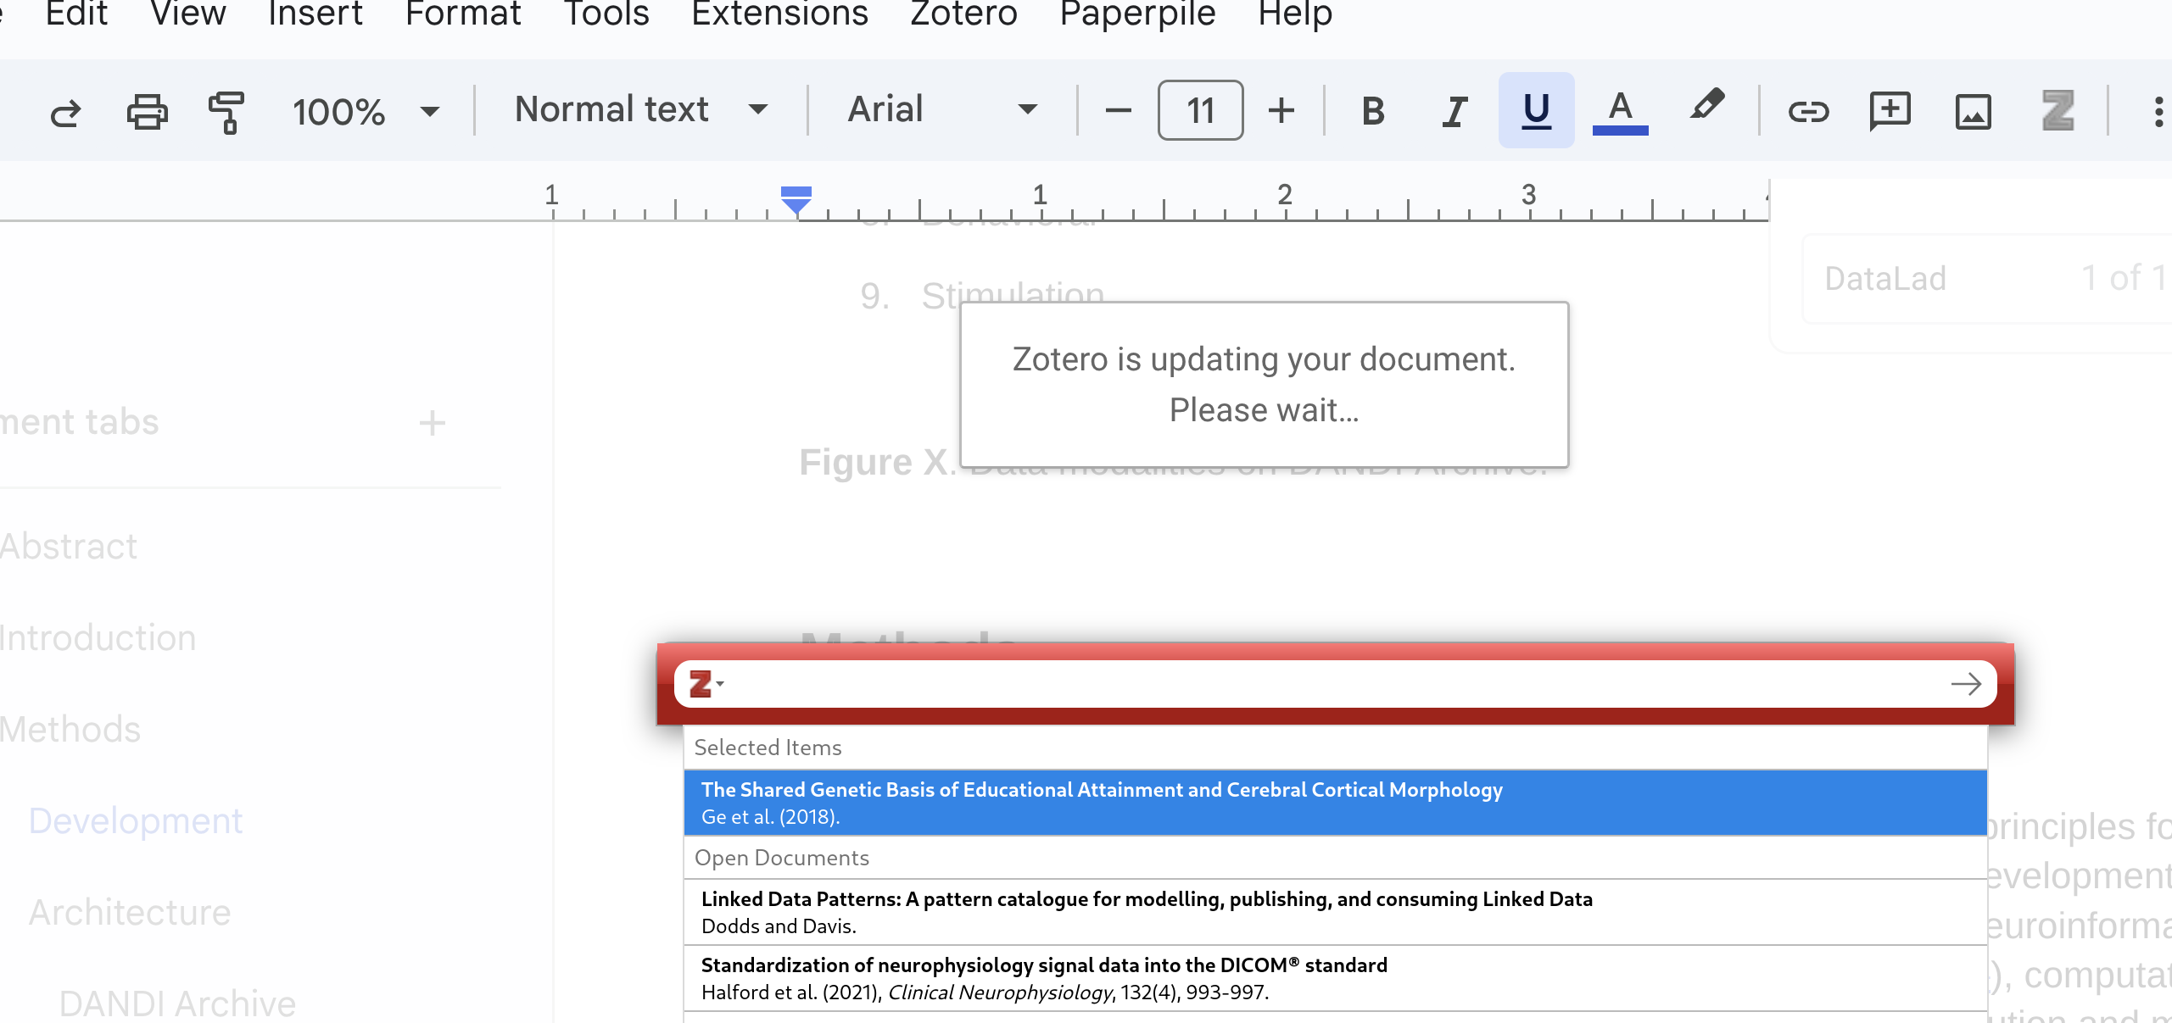
Task: Disable underline formatting
Action: click(1536, 111)
